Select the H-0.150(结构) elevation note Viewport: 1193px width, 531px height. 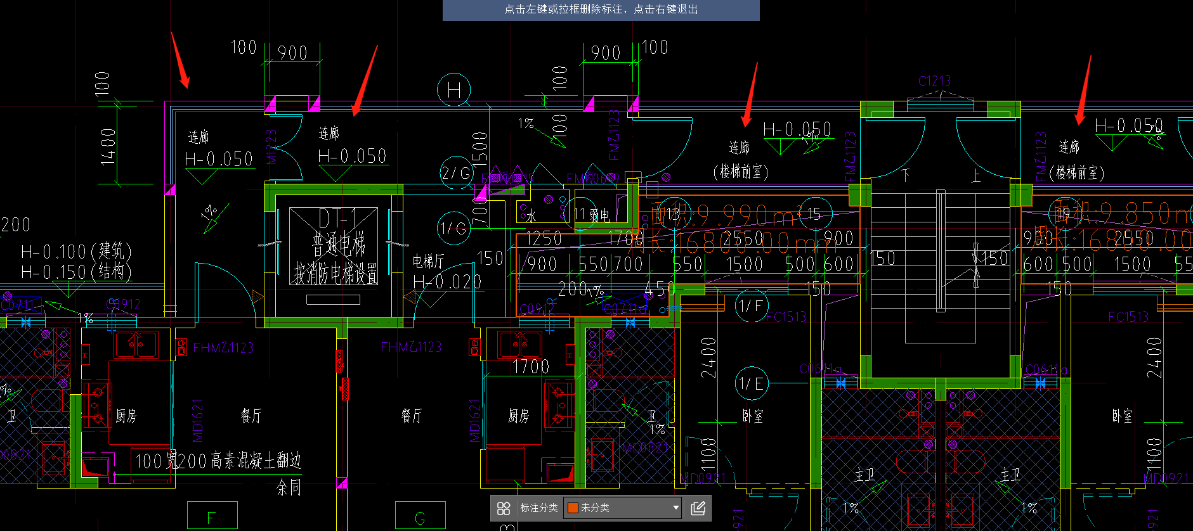76,272
